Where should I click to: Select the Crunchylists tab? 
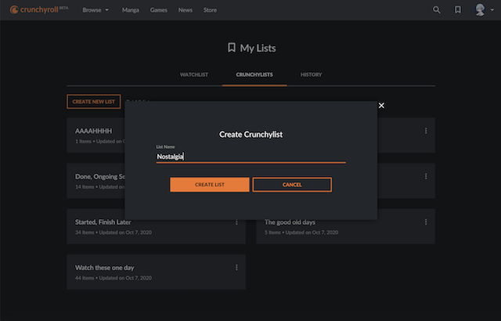tap(254, 74)
